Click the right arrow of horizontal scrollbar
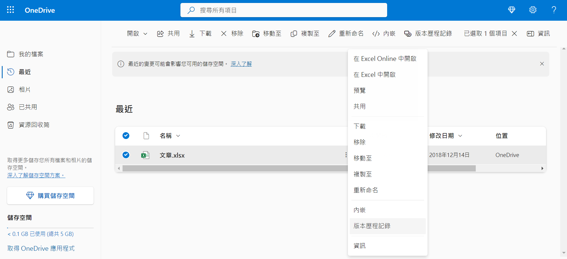The image size is (567, 259). [542, 169]
